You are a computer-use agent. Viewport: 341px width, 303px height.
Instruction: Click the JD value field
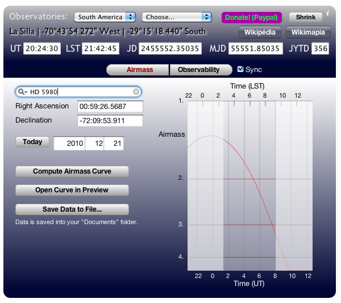pyautogui.click(x=170, y=48)
